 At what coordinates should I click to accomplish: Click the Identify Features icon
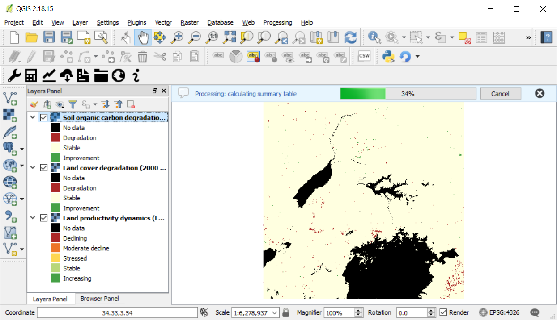click(374, 37)
